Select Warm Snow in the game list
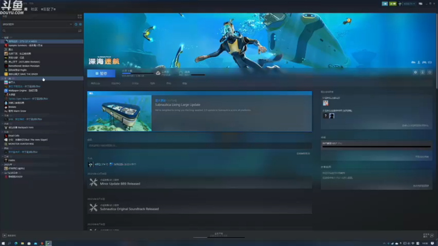Viewport: 438px width, 246px height. 42,111
